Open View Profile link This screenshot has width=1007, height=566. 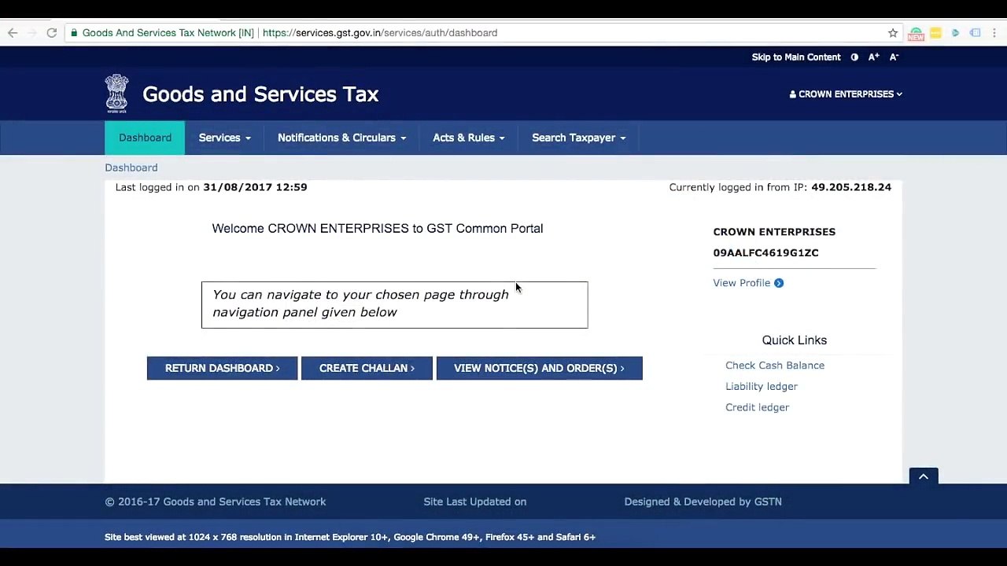click(x=742, y=283)
